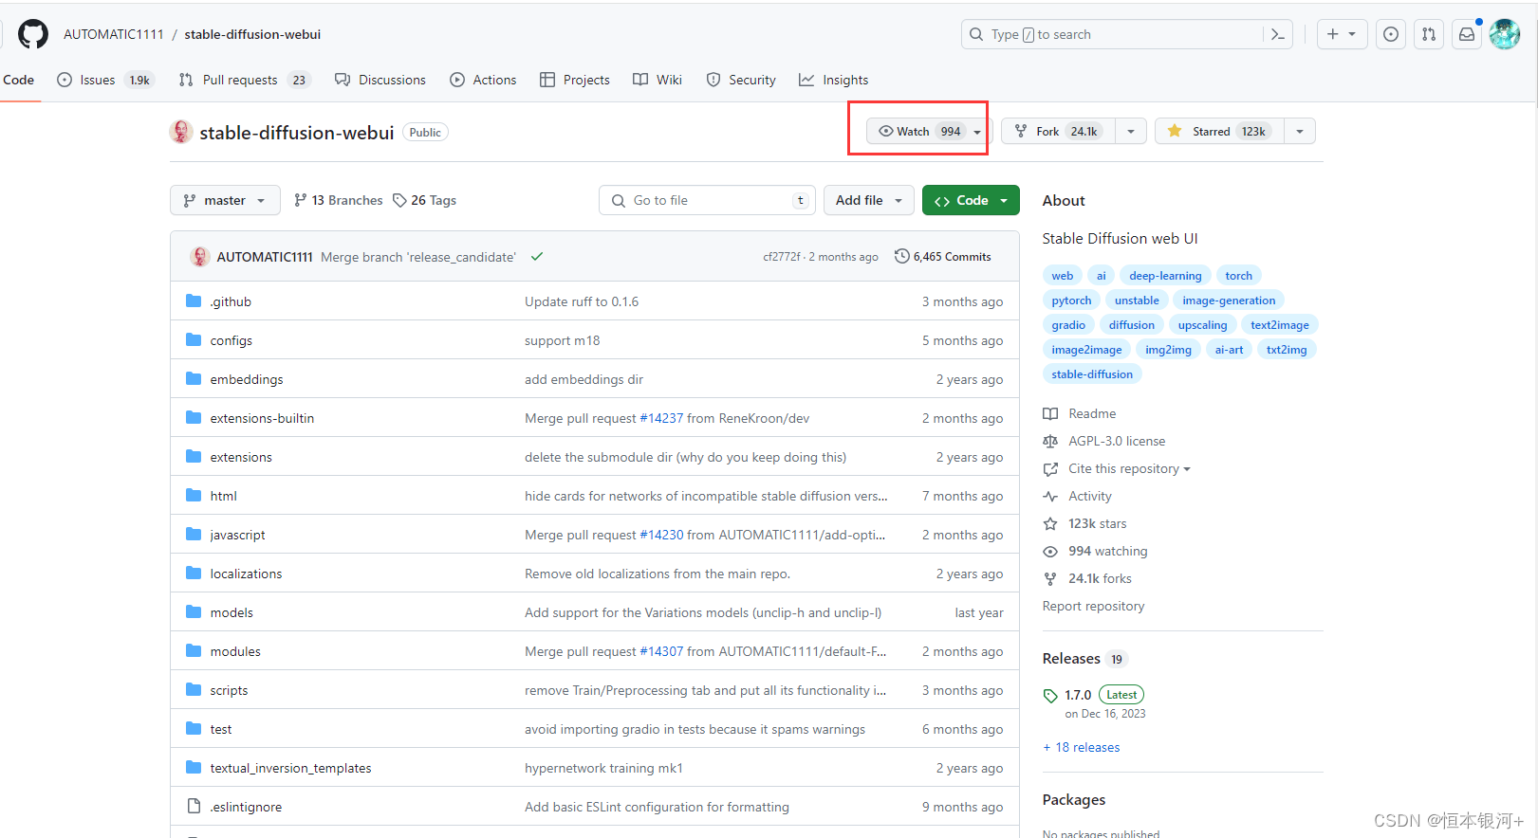This screenshot has height=838, width=1538.
Task: Open the + 18 releases link
Action: (1082, 747)
